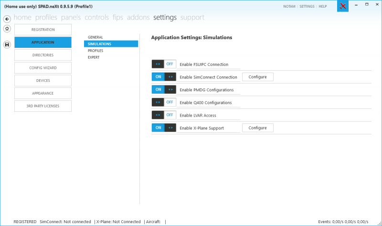
Task: Click the HELP link in header
Action: tap(323, 6)
